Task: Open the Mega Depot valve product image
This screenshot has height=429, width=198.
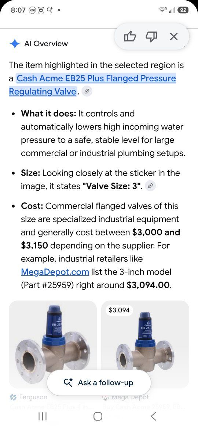Action: pos(145,344)
